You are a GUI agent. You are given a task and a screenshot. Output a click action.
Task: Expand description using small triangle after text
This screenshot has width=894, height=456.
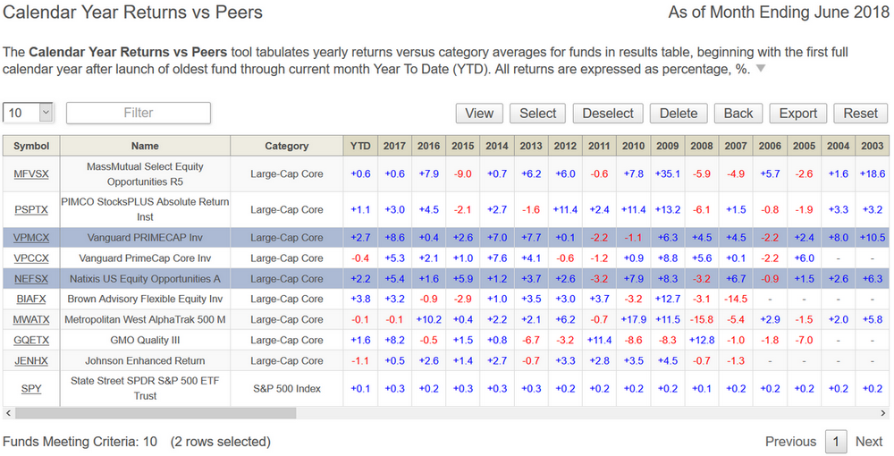761,70
